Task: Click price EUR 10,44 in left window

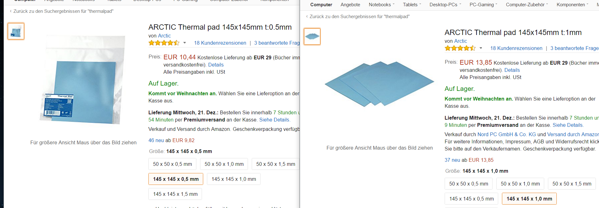Action: (179, 57)
